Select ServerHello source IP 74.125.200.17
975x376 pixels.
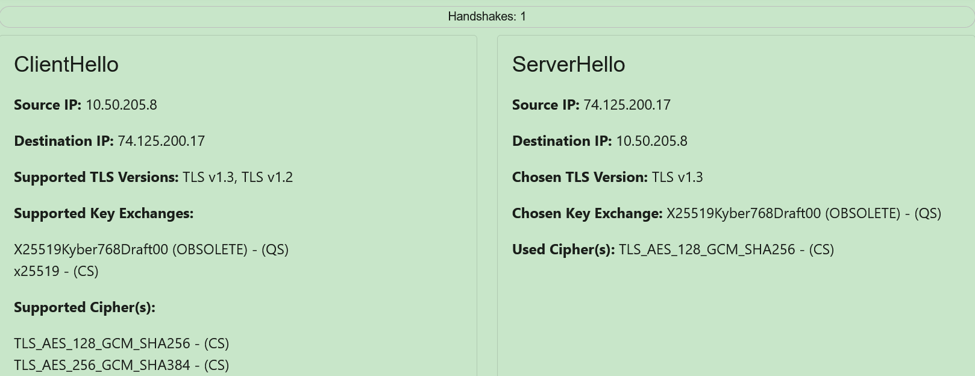pyautogui.click(x=627, y=105)
